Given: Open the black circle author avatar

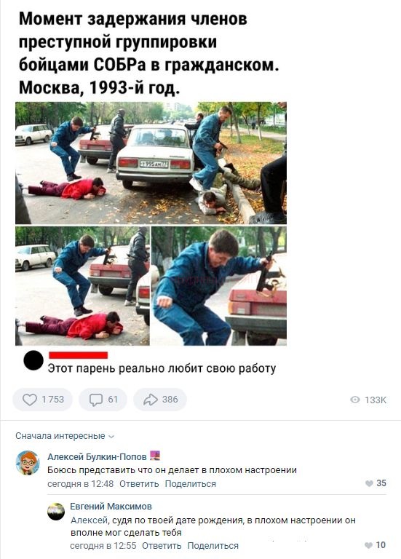Looking at the screenshot, I should click(x=33, y=360).
